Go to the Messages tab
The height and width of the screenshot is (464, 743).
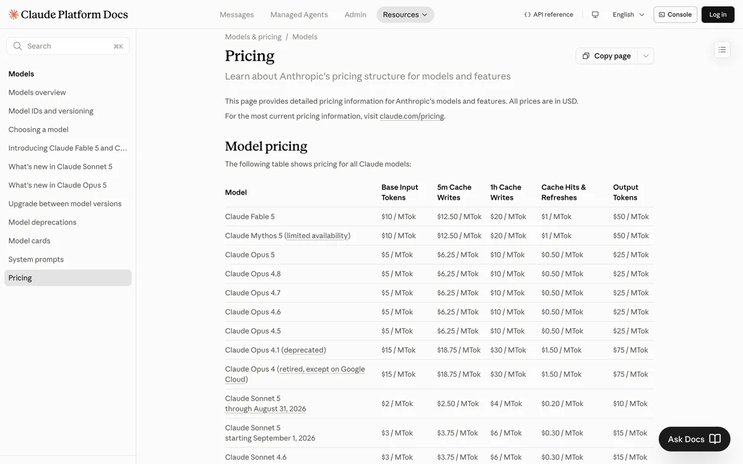click(x=237, y=14)
